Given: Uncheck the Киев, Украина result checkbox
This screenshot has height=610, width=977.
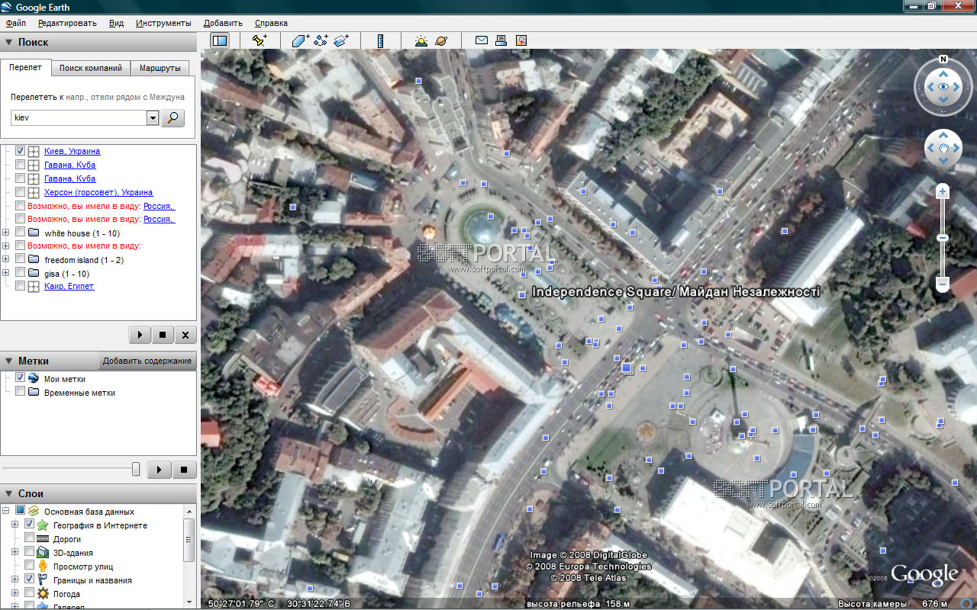Looking at the screenshot, I should tap(21, 151).
